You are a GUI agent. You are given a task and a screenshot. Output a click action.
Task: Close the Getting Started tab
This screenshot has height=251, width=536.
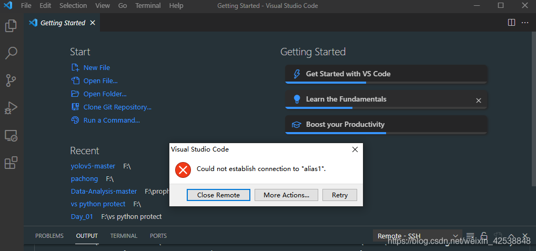(x=92, y=23)
